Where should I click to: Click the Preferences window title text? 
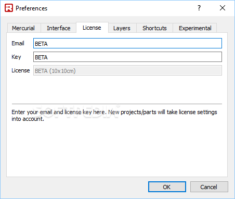point(31,8)
